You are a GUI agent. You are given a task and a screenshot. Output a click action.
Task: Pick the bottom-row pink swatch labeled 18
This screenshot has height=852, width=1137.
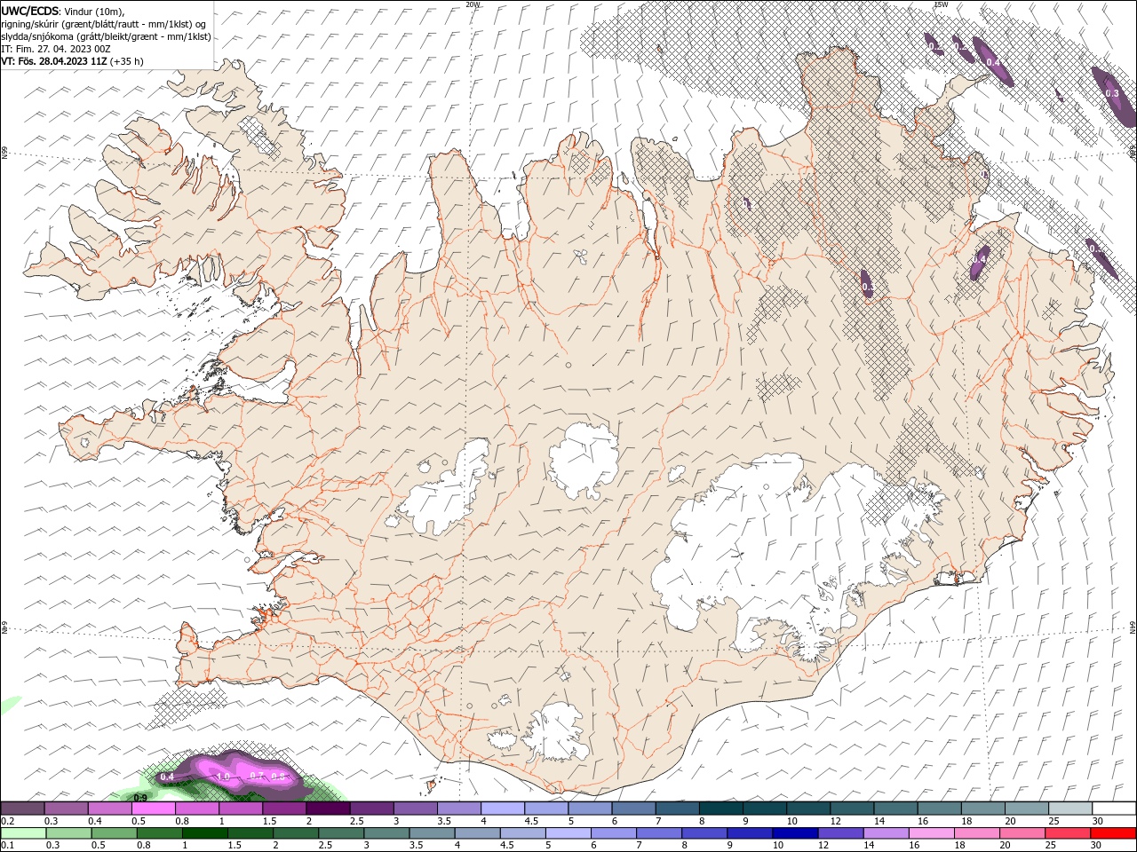click(x=977, y=833)
